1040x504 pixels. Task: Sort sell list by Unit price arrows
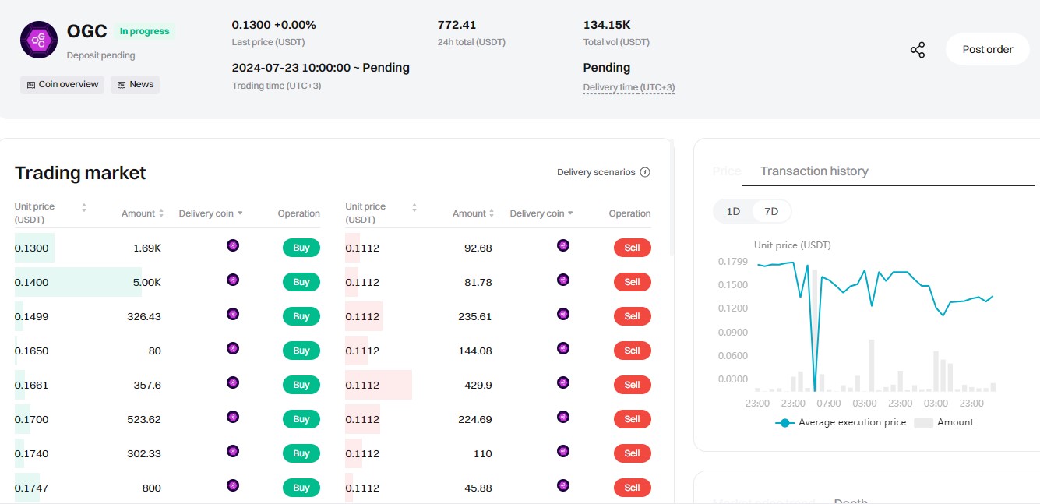(414, 207)
